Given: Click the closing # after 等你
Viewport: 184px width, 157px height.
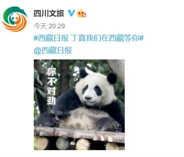Looking at the screenshot, I should [141, 38].
